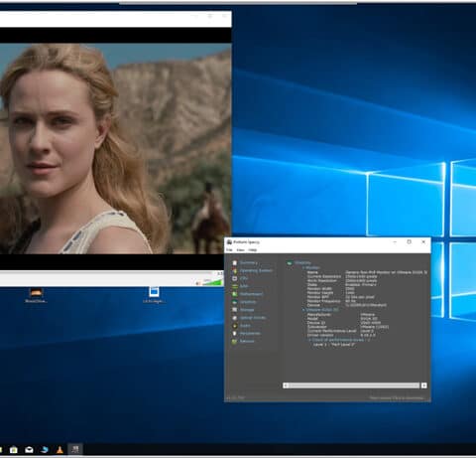This screenshot has height=458, width=476.
Task: Open the Operating System section in Speccy
Action: (x=253, y=270)
